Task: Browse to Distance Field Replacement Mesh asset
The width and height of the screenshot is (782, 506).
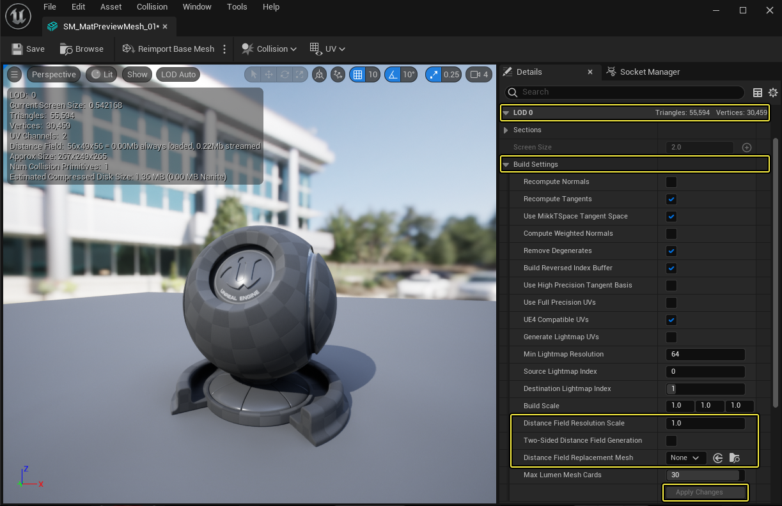Action: point(735,458)
